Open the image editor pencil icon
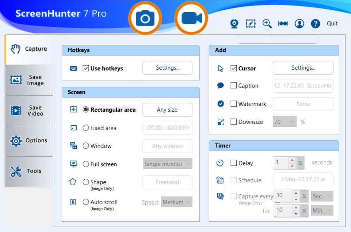 point(250,24)
